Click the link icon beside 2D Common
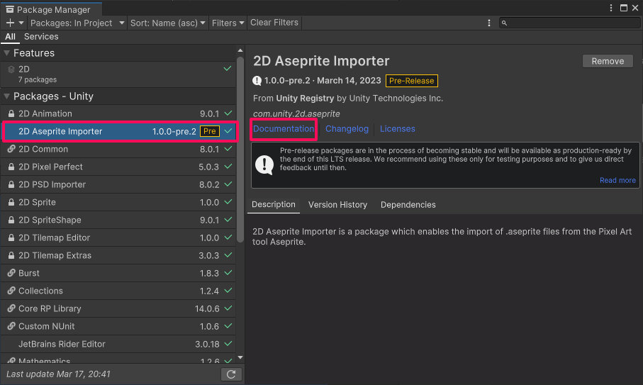Viewport: 643px width, 385px height. pyautogui.click(x=11, y=149)
